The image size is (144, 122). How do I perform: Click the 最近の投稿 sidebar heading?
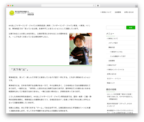point(111,89)
